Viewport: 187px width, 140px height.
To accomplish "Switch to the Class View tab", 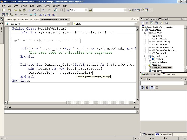I will click(169, 74).
